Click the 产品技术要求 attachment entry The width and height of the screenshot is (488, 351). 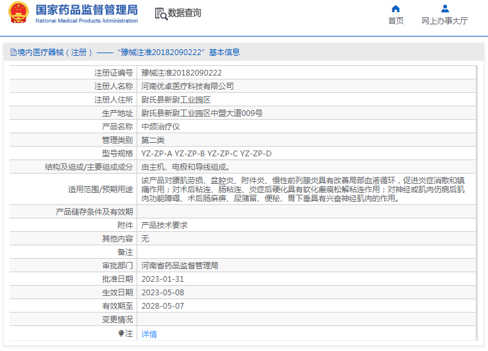click(x=164, y=225)
